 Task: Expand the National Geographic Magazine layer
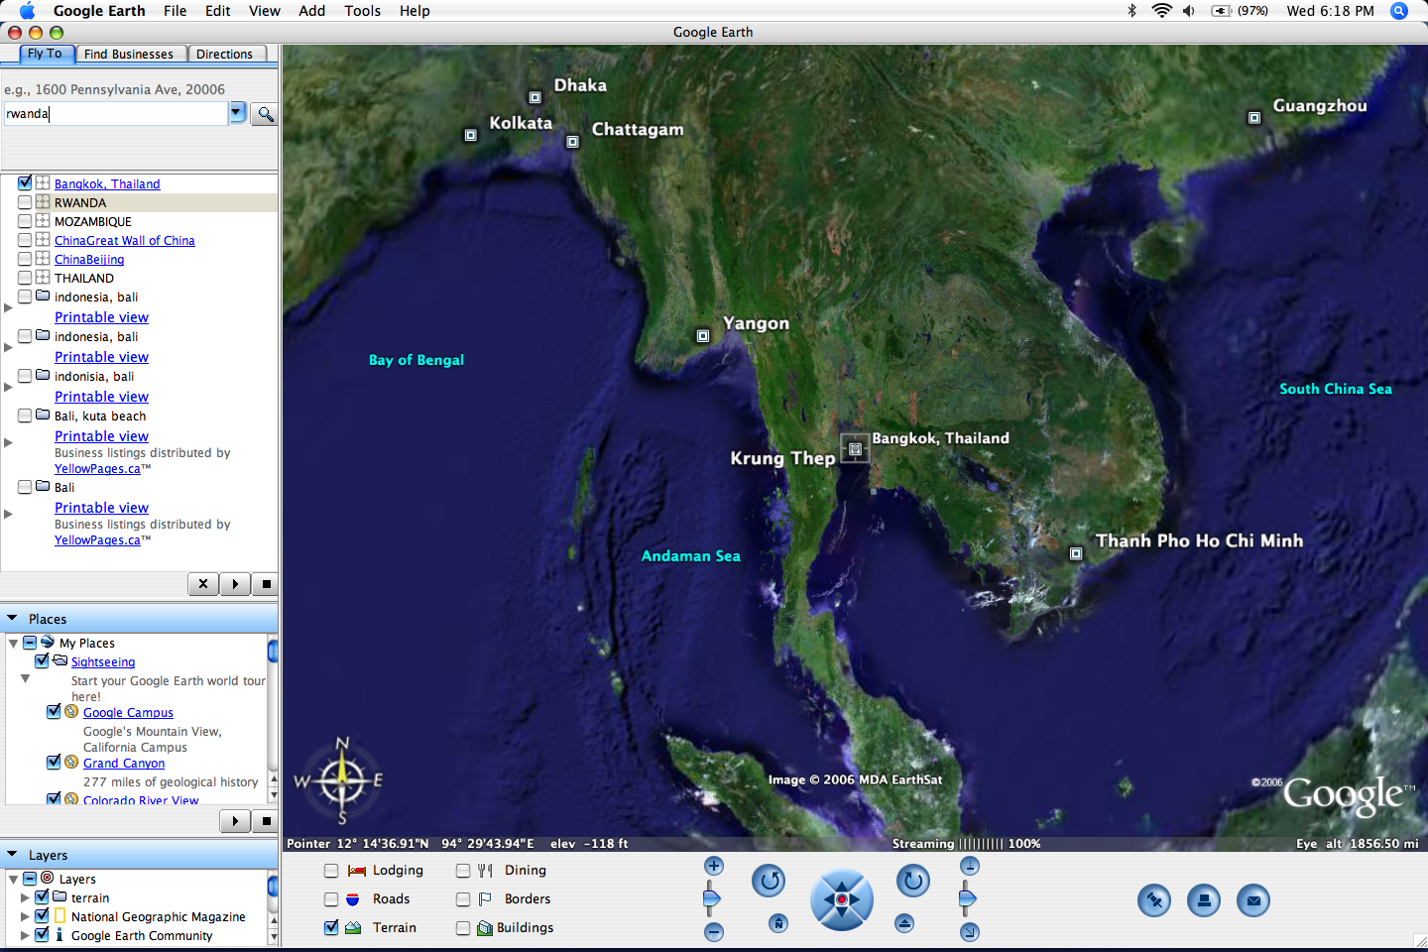click(x=26, y=916)
